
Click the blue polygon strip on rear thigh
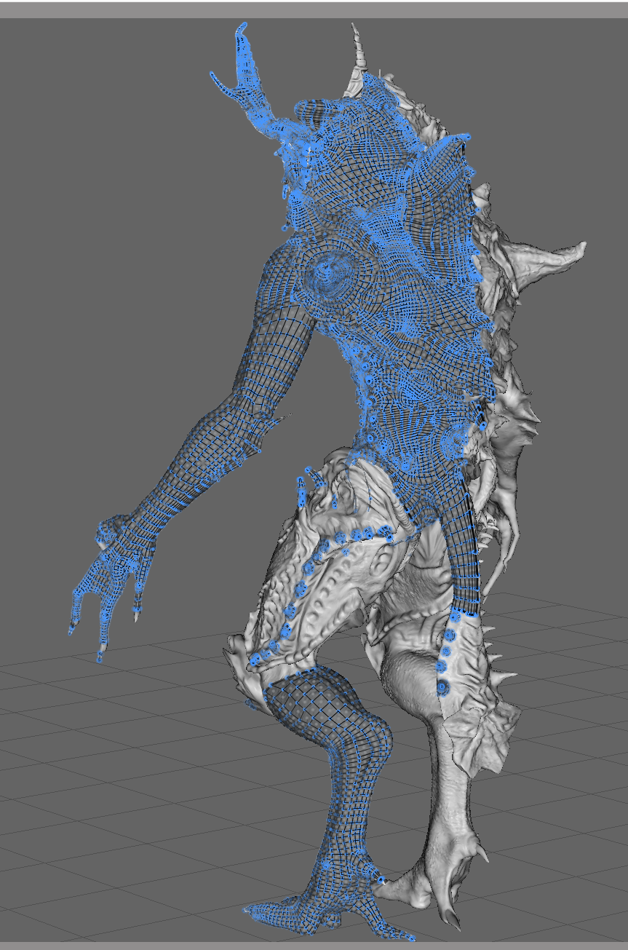click(x=466, y=553)
